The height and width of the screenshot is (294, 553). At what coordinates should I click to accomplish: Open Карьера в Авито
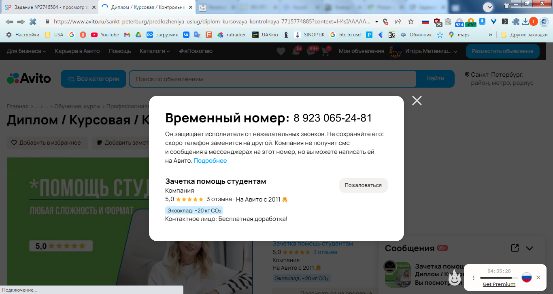click(77, 51)
